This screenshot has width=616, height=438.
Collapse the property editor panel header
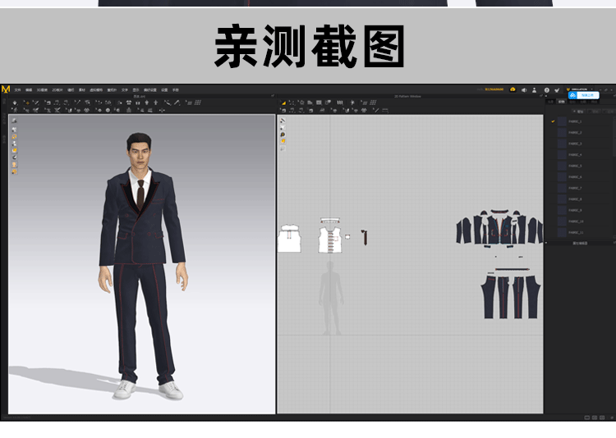pos(578,243)
